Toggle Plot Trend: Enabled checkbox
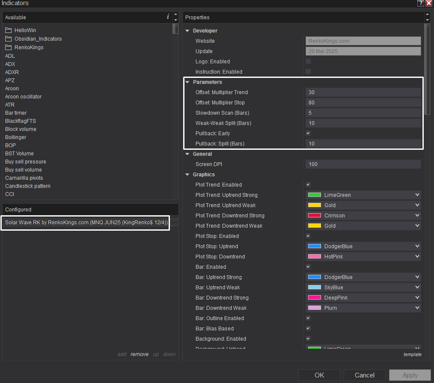Viewport: 434px width, 383px height. 308,184
